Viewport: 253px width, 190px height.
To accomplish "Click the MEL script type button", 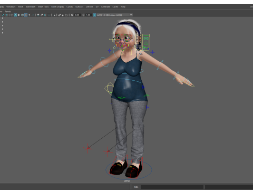I will point(136,187).
